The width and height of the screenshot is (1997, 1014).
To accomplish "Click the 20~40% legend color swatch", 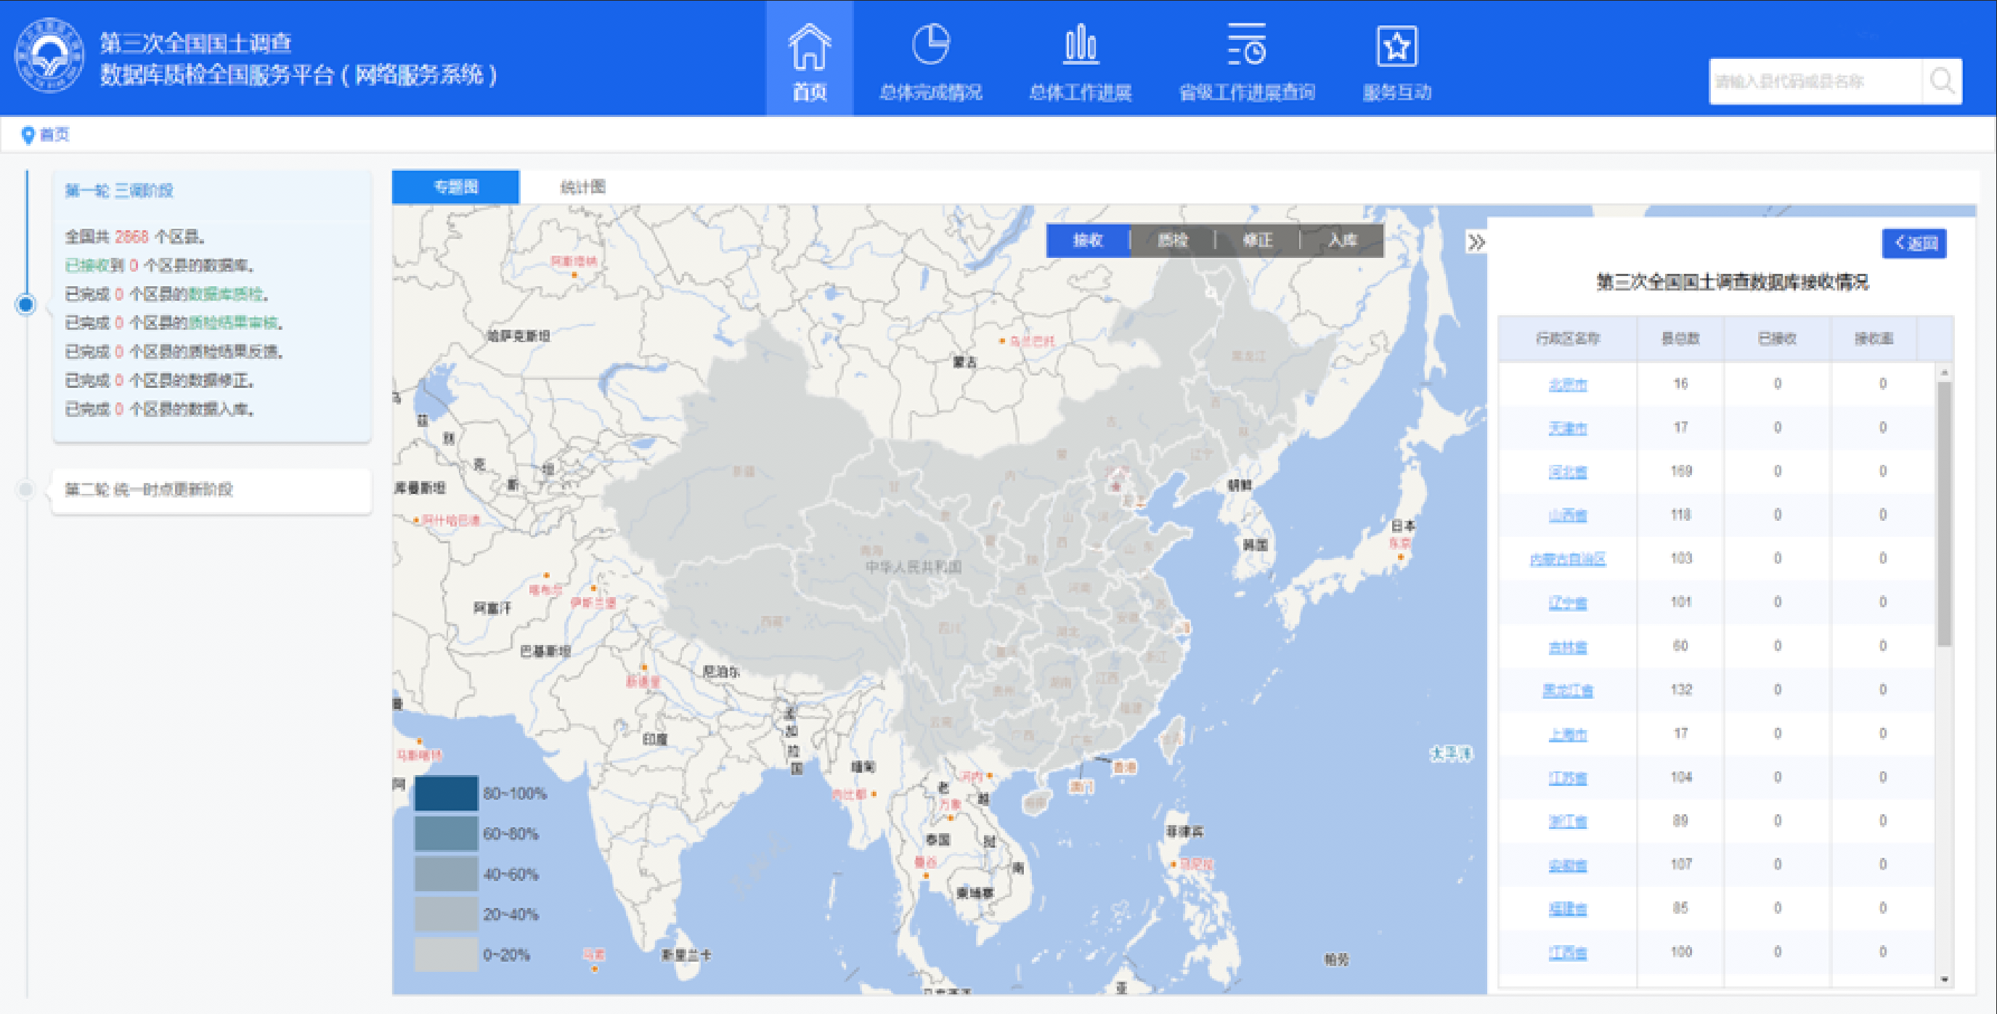I will pyautogui.click(x=447, y=914).
